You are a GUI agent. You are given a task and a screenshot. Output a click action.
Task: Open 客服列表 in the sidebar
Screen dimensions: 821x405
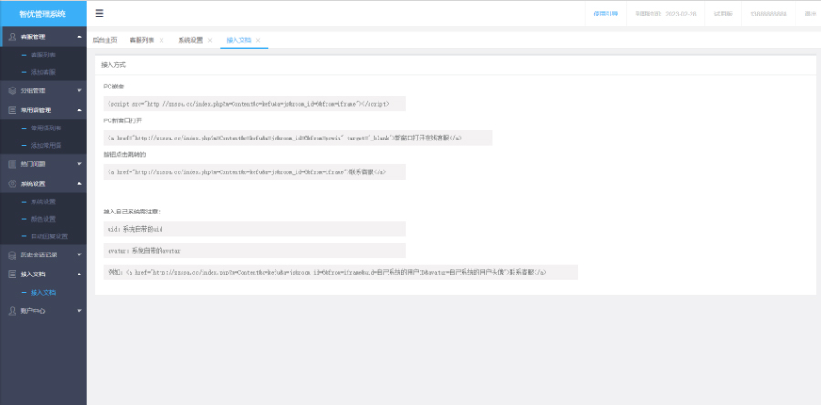tap(43, 55)
